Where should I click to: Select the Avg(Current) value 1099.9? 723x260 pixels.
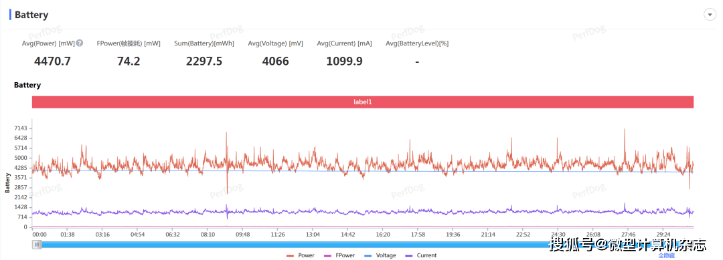[x=344, y=61]
